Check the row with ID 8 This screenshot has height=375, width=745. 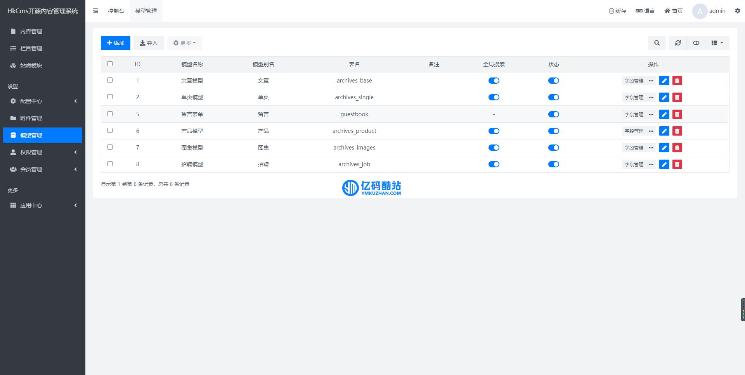[110, 163]
